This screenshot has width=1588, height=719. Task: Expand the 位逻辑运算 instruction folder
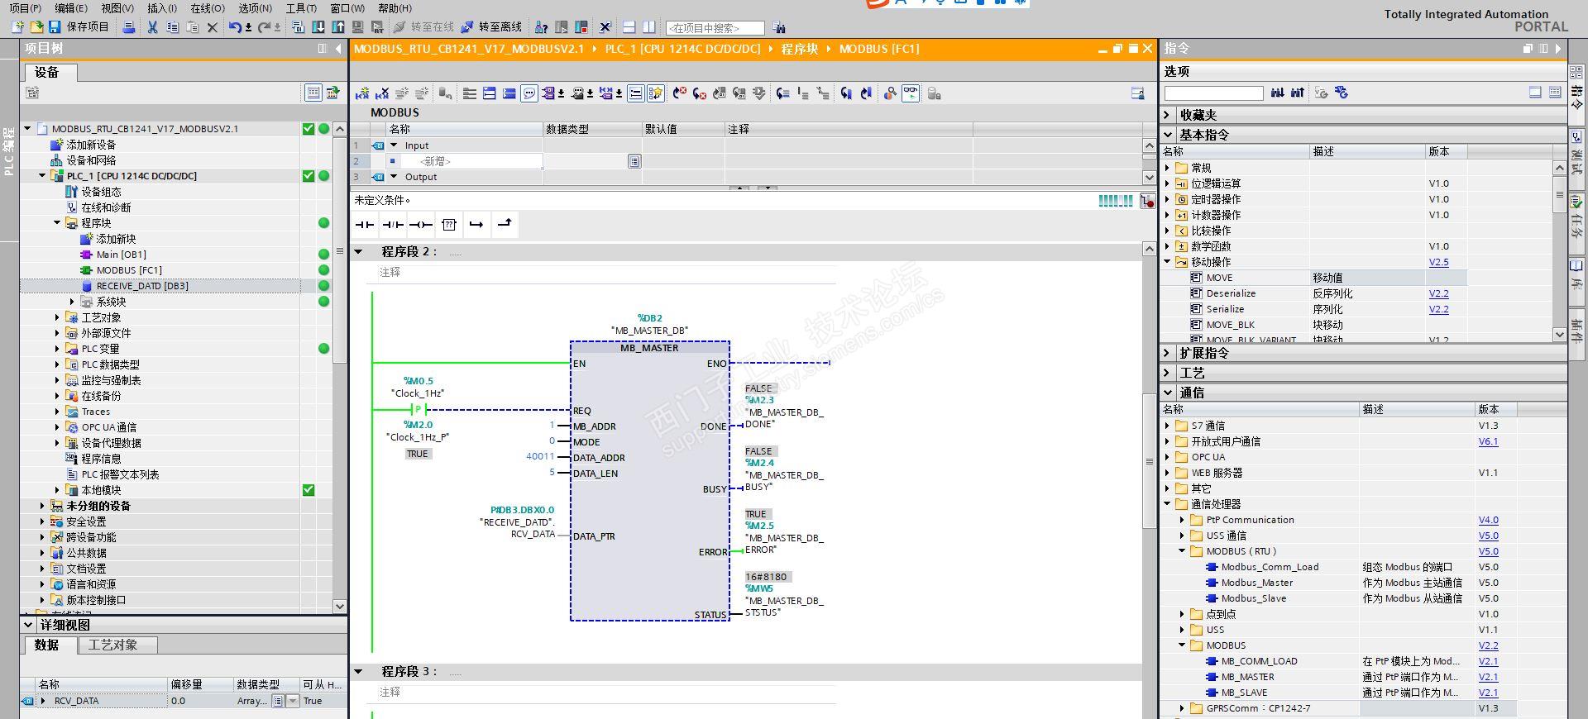coord(1168,183)
